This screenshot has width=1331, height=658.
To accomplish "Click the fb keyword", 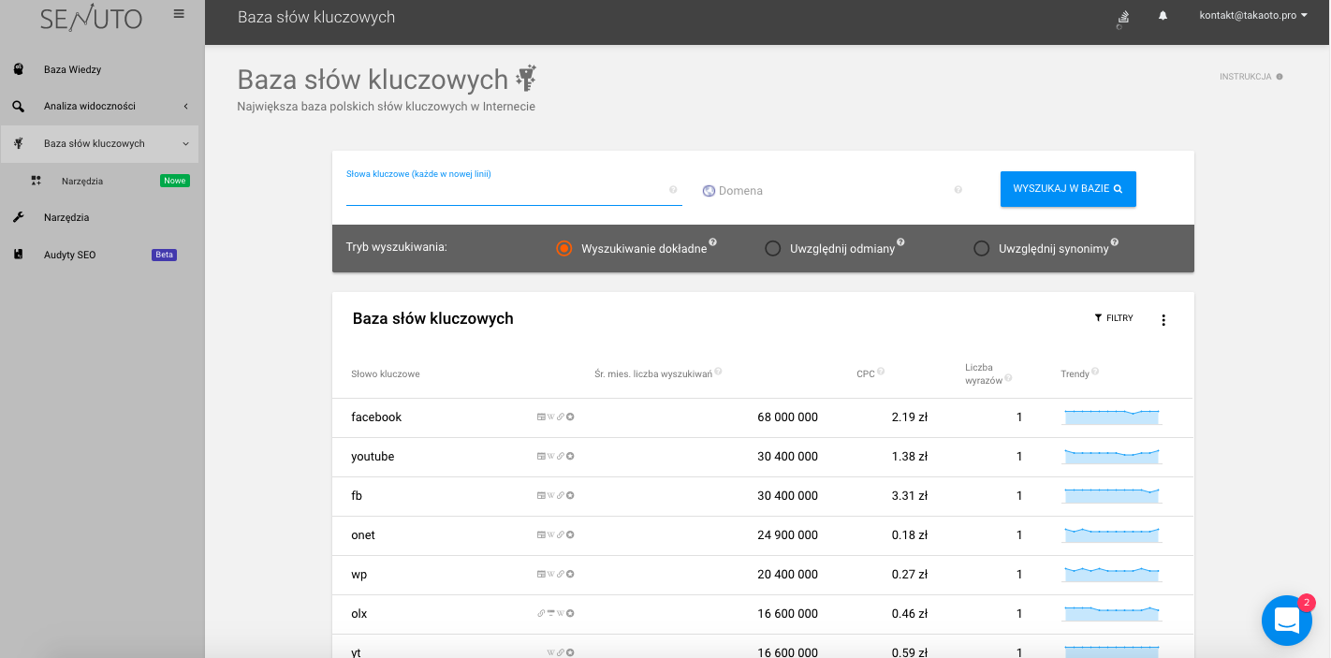I will [x=357, y=496].
